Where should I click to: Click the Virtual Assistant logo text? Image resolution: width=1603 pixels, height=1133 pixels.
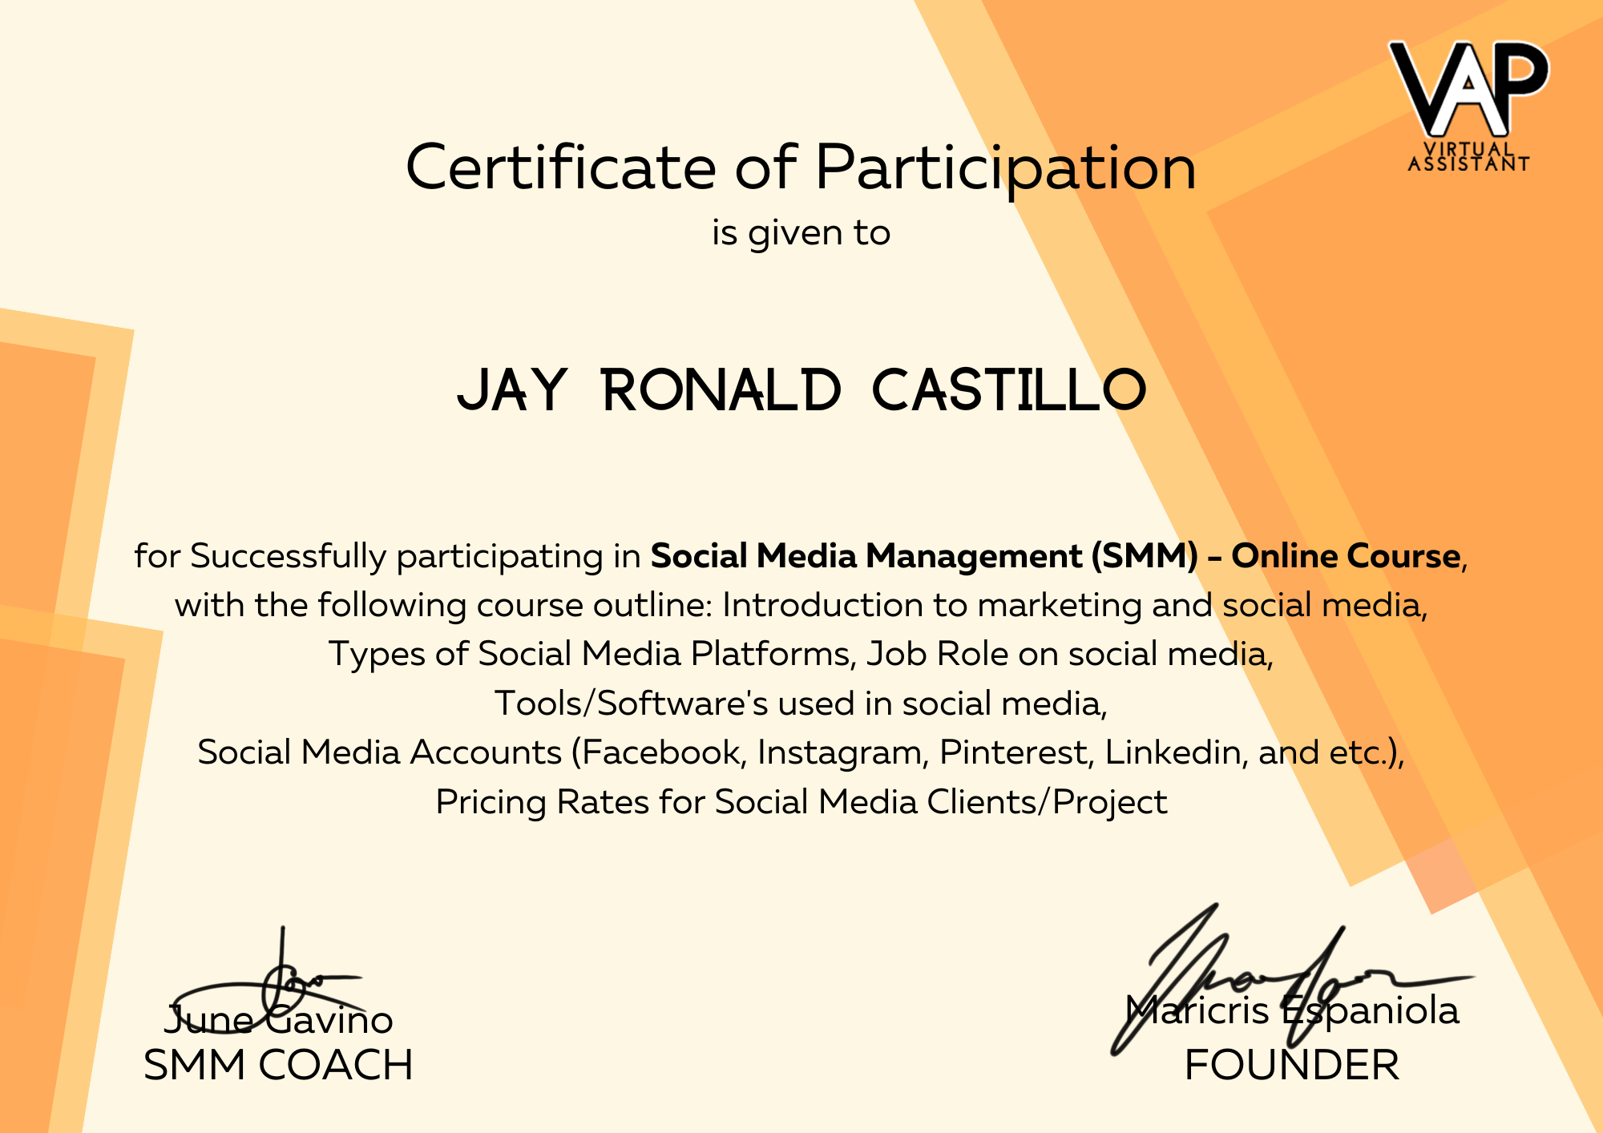1468,158
